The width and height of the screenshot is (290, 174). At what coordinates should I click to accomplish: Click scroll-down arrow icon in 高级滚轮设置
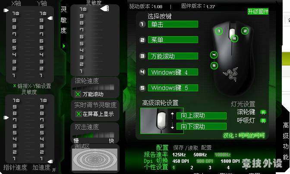pyautogui.click(x=172, y=126)
